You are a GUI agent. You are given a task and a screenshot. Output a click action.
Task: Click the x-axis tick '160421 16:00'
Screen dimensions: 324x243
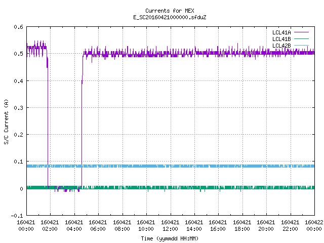[218, 226]
